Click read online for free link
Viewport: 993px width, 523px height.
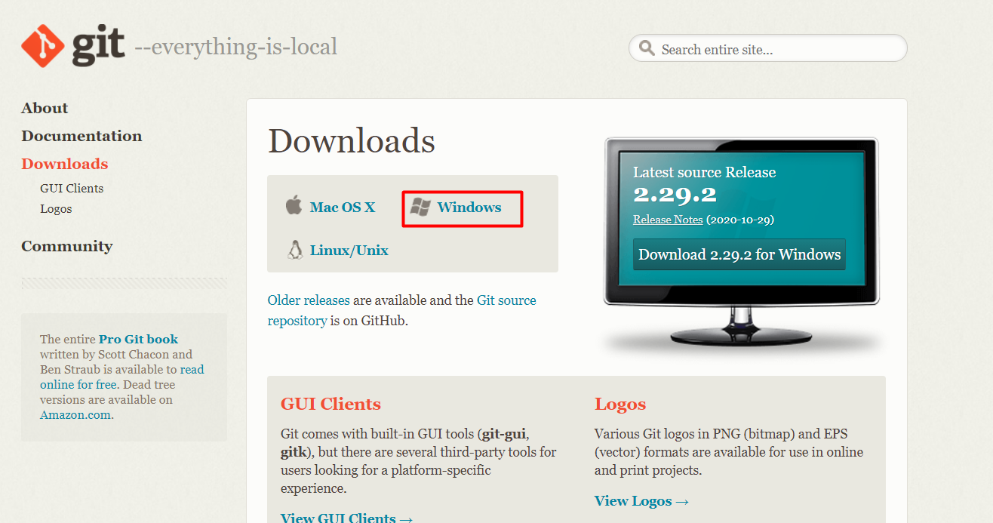coord(121,377)
